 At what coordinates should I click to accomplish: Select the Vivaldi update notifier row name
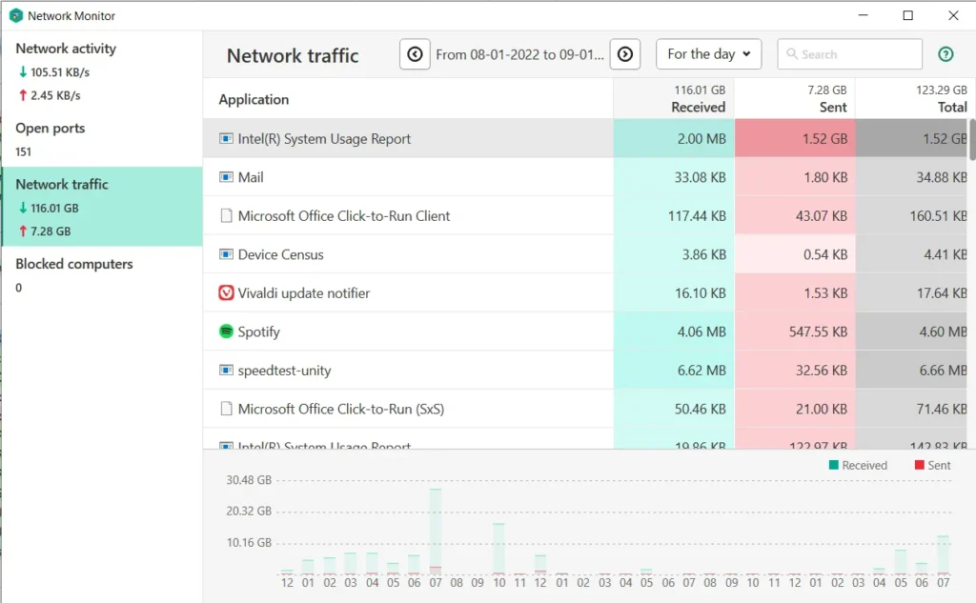(x=304, y=293)
